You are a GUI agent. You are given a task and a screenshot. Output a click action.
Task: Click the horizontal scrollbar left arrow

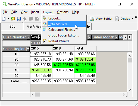tap(33, 94)
